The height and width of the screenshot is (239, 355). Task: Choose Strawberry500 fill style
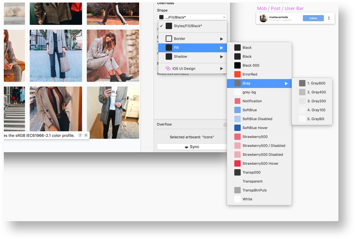click(255, 137)
